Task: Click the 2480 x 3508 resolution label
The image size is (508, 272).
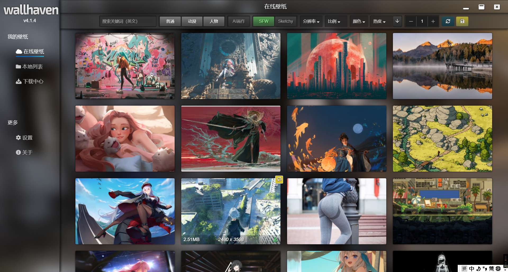Action: click(231, 240)
